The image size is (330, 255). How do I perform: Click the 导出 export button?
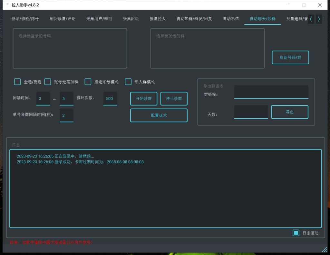pyautogui.click(x=289, y=112)
